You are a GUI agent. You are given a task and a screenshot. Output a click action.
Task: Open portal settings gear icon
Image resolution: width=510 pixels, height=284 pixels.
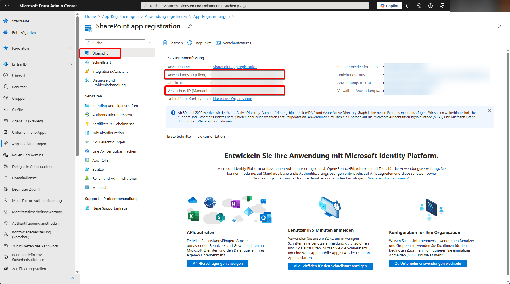pyautogui.click(x=419, y=6)
